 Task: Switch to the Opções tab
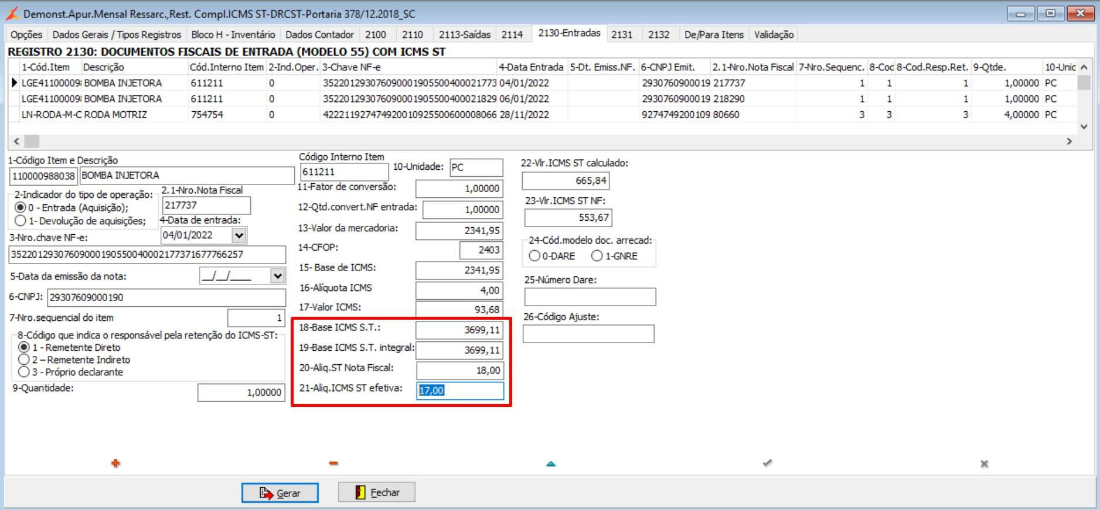coord(26,35)
